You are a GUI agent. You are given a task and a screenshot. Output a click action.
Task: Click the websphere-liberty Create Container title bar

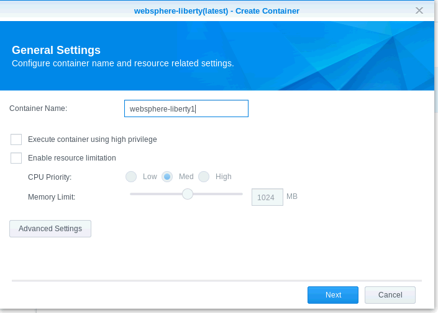(216, 11)
